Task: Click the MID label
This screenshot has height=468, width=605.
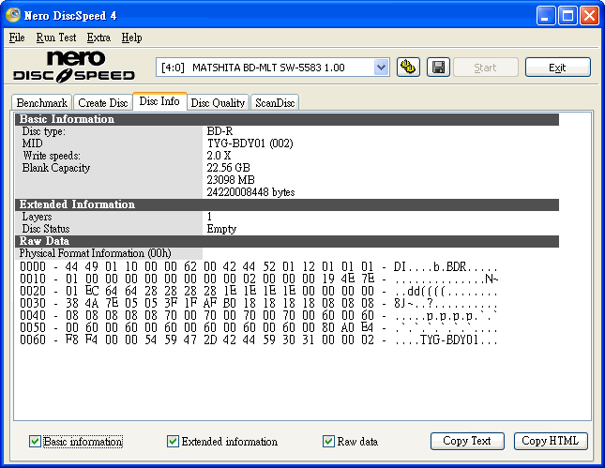Action: pos(32,143)
